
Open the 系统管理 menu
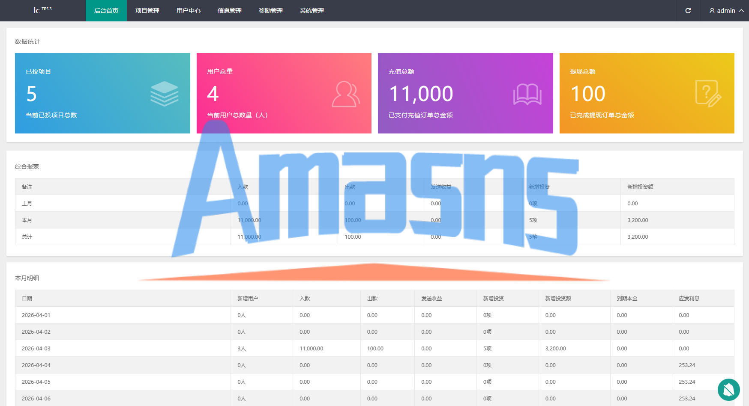coord(312,11)
